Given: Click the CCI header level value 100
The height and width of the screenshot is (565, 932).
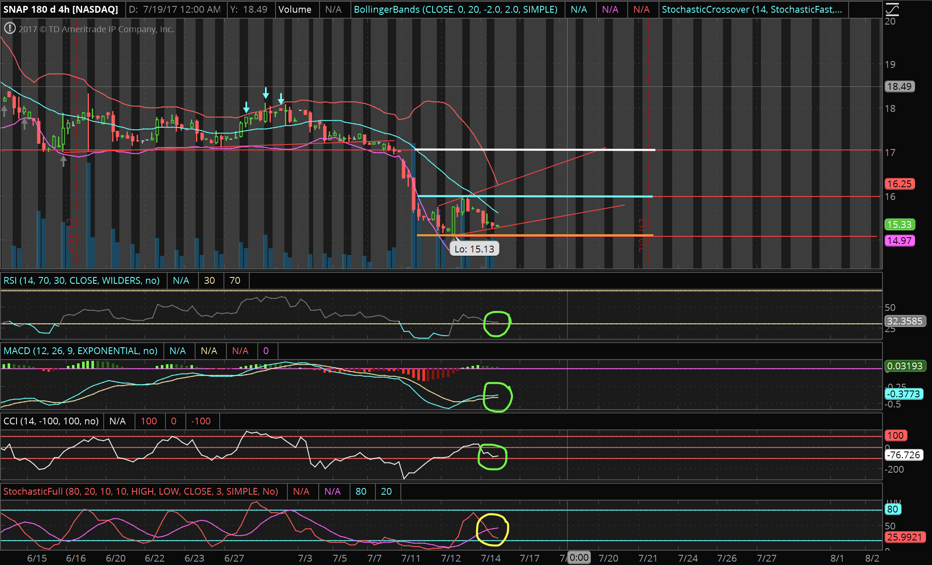Looking at the screenshot, I should [149, 421].
